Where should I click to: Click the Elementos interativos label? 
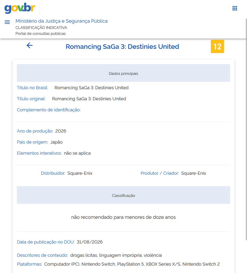[x=39, y=153]
